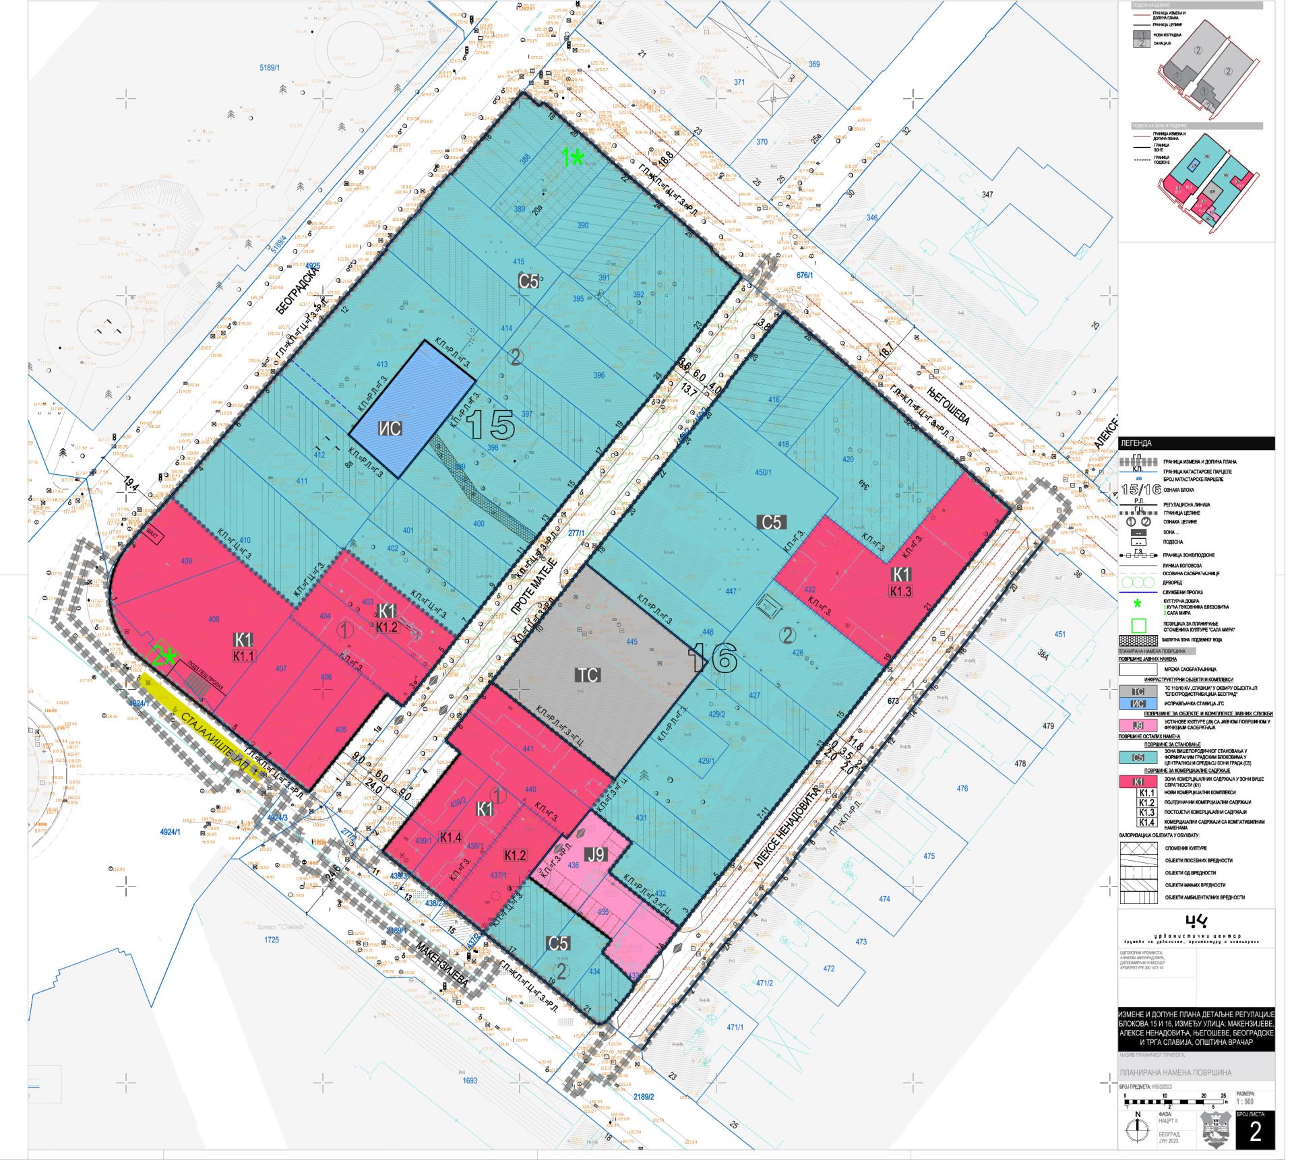Image resolution: width=1294 pixels, height=1160 pixels.
Task: Click the Belgrade coat of arms emblem
Action: click(x=1216, y=1130)
